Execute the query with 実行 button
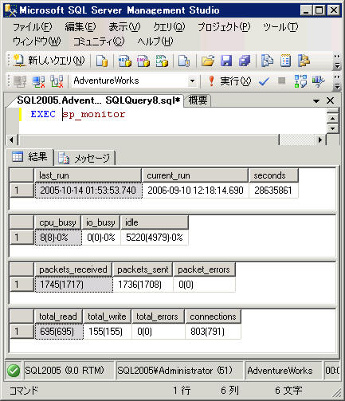Image resolution: width=345 pixels, height=401 pixels. click(x=229, y=81)
